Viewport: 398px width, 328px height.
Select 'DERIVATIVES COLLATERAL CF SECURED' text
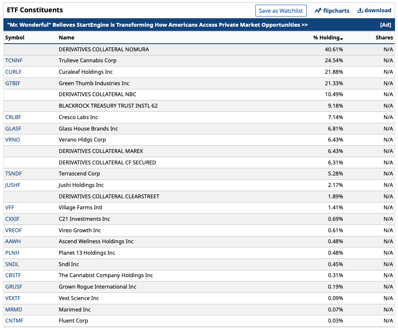point(107,163)
